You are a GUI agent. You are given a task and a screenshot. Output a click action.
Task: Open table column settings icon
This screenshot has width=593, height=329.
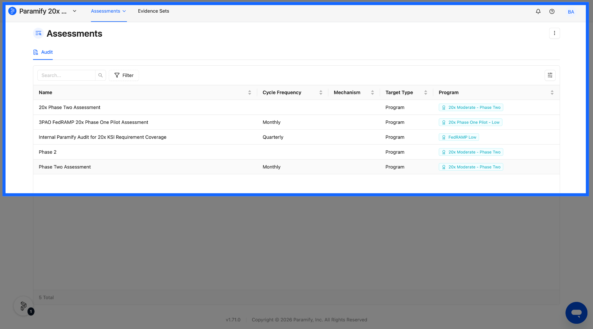point(550,75)
